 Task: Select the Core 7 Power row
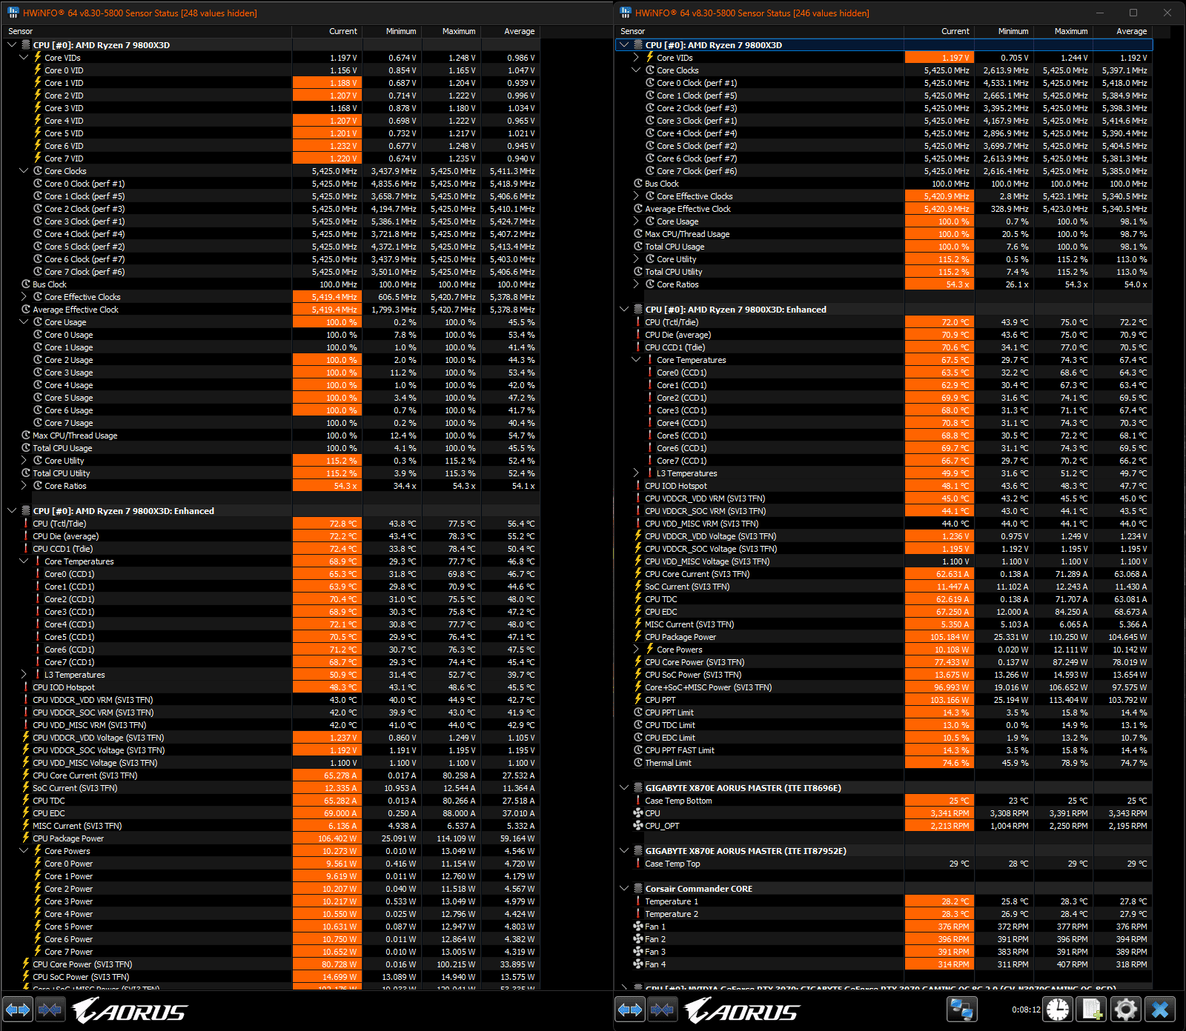[x=272, y=952]
